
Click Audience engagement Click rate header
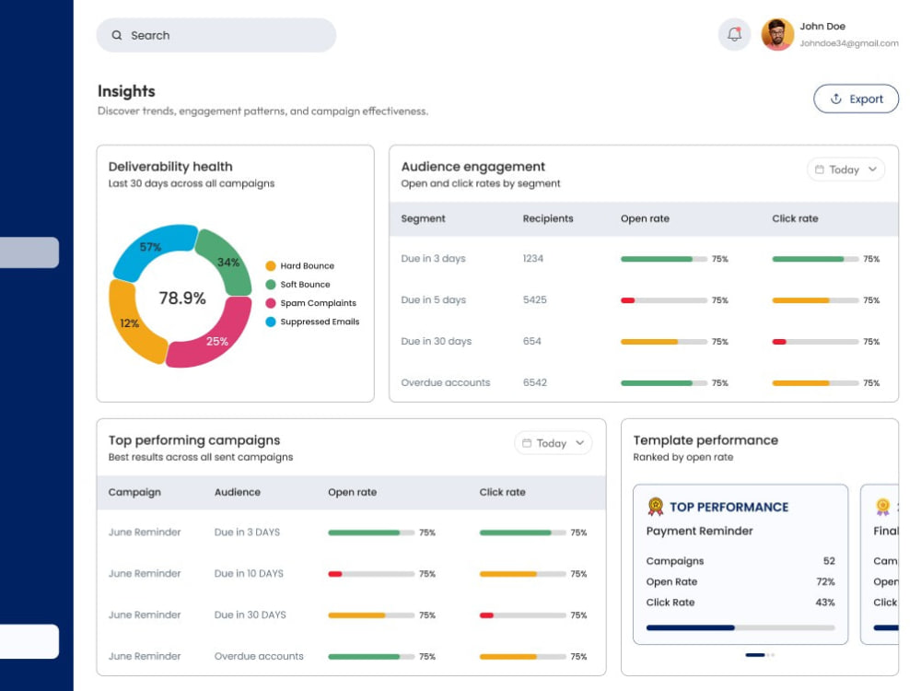[x=795, y=218]
